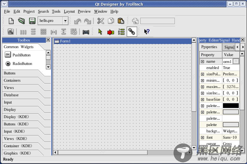Show the Properties tab
Screen dimensions: 247x164
click(x=209, y=47)
